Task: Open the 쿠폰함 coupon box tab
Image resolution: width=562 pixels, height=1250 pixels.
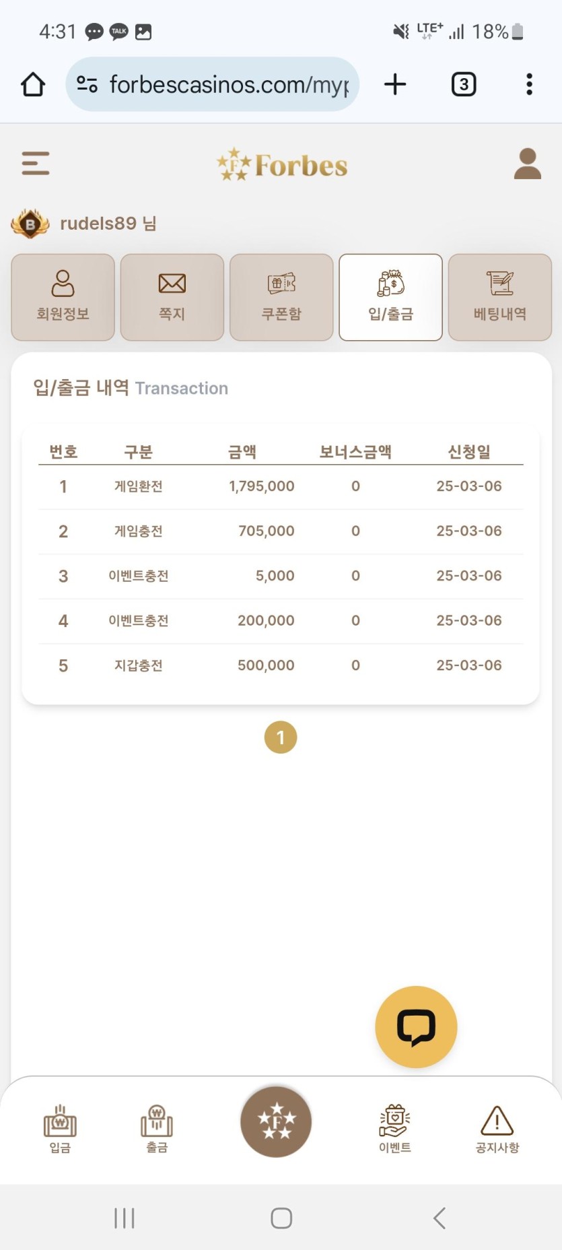Action: [281, 297]
